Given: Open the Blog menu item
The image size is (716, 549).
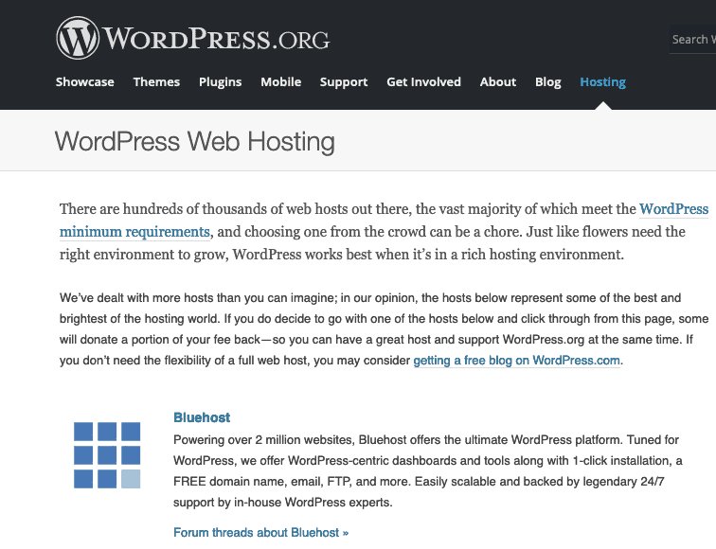Looking at the screenshot, I should coord(548,82).
